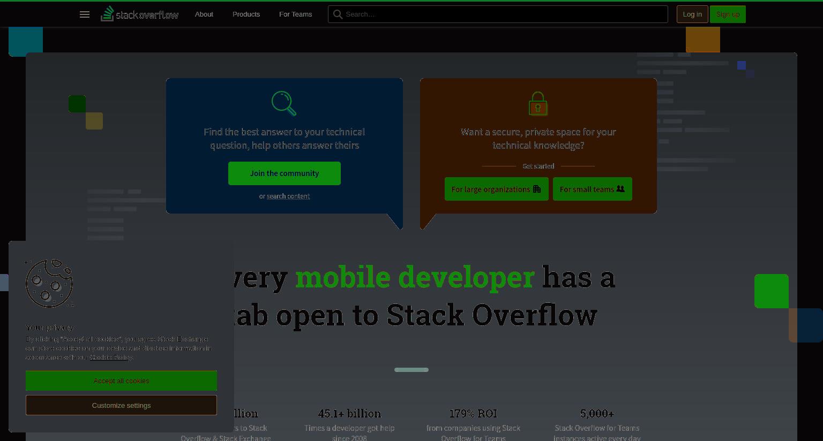The image size is (823, 441).
Task: Open the About menu item
Action: [x=204, y=14]
